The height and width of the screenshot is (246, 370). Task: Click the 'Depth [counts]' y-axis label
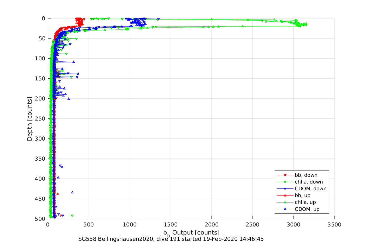[30, 119]
